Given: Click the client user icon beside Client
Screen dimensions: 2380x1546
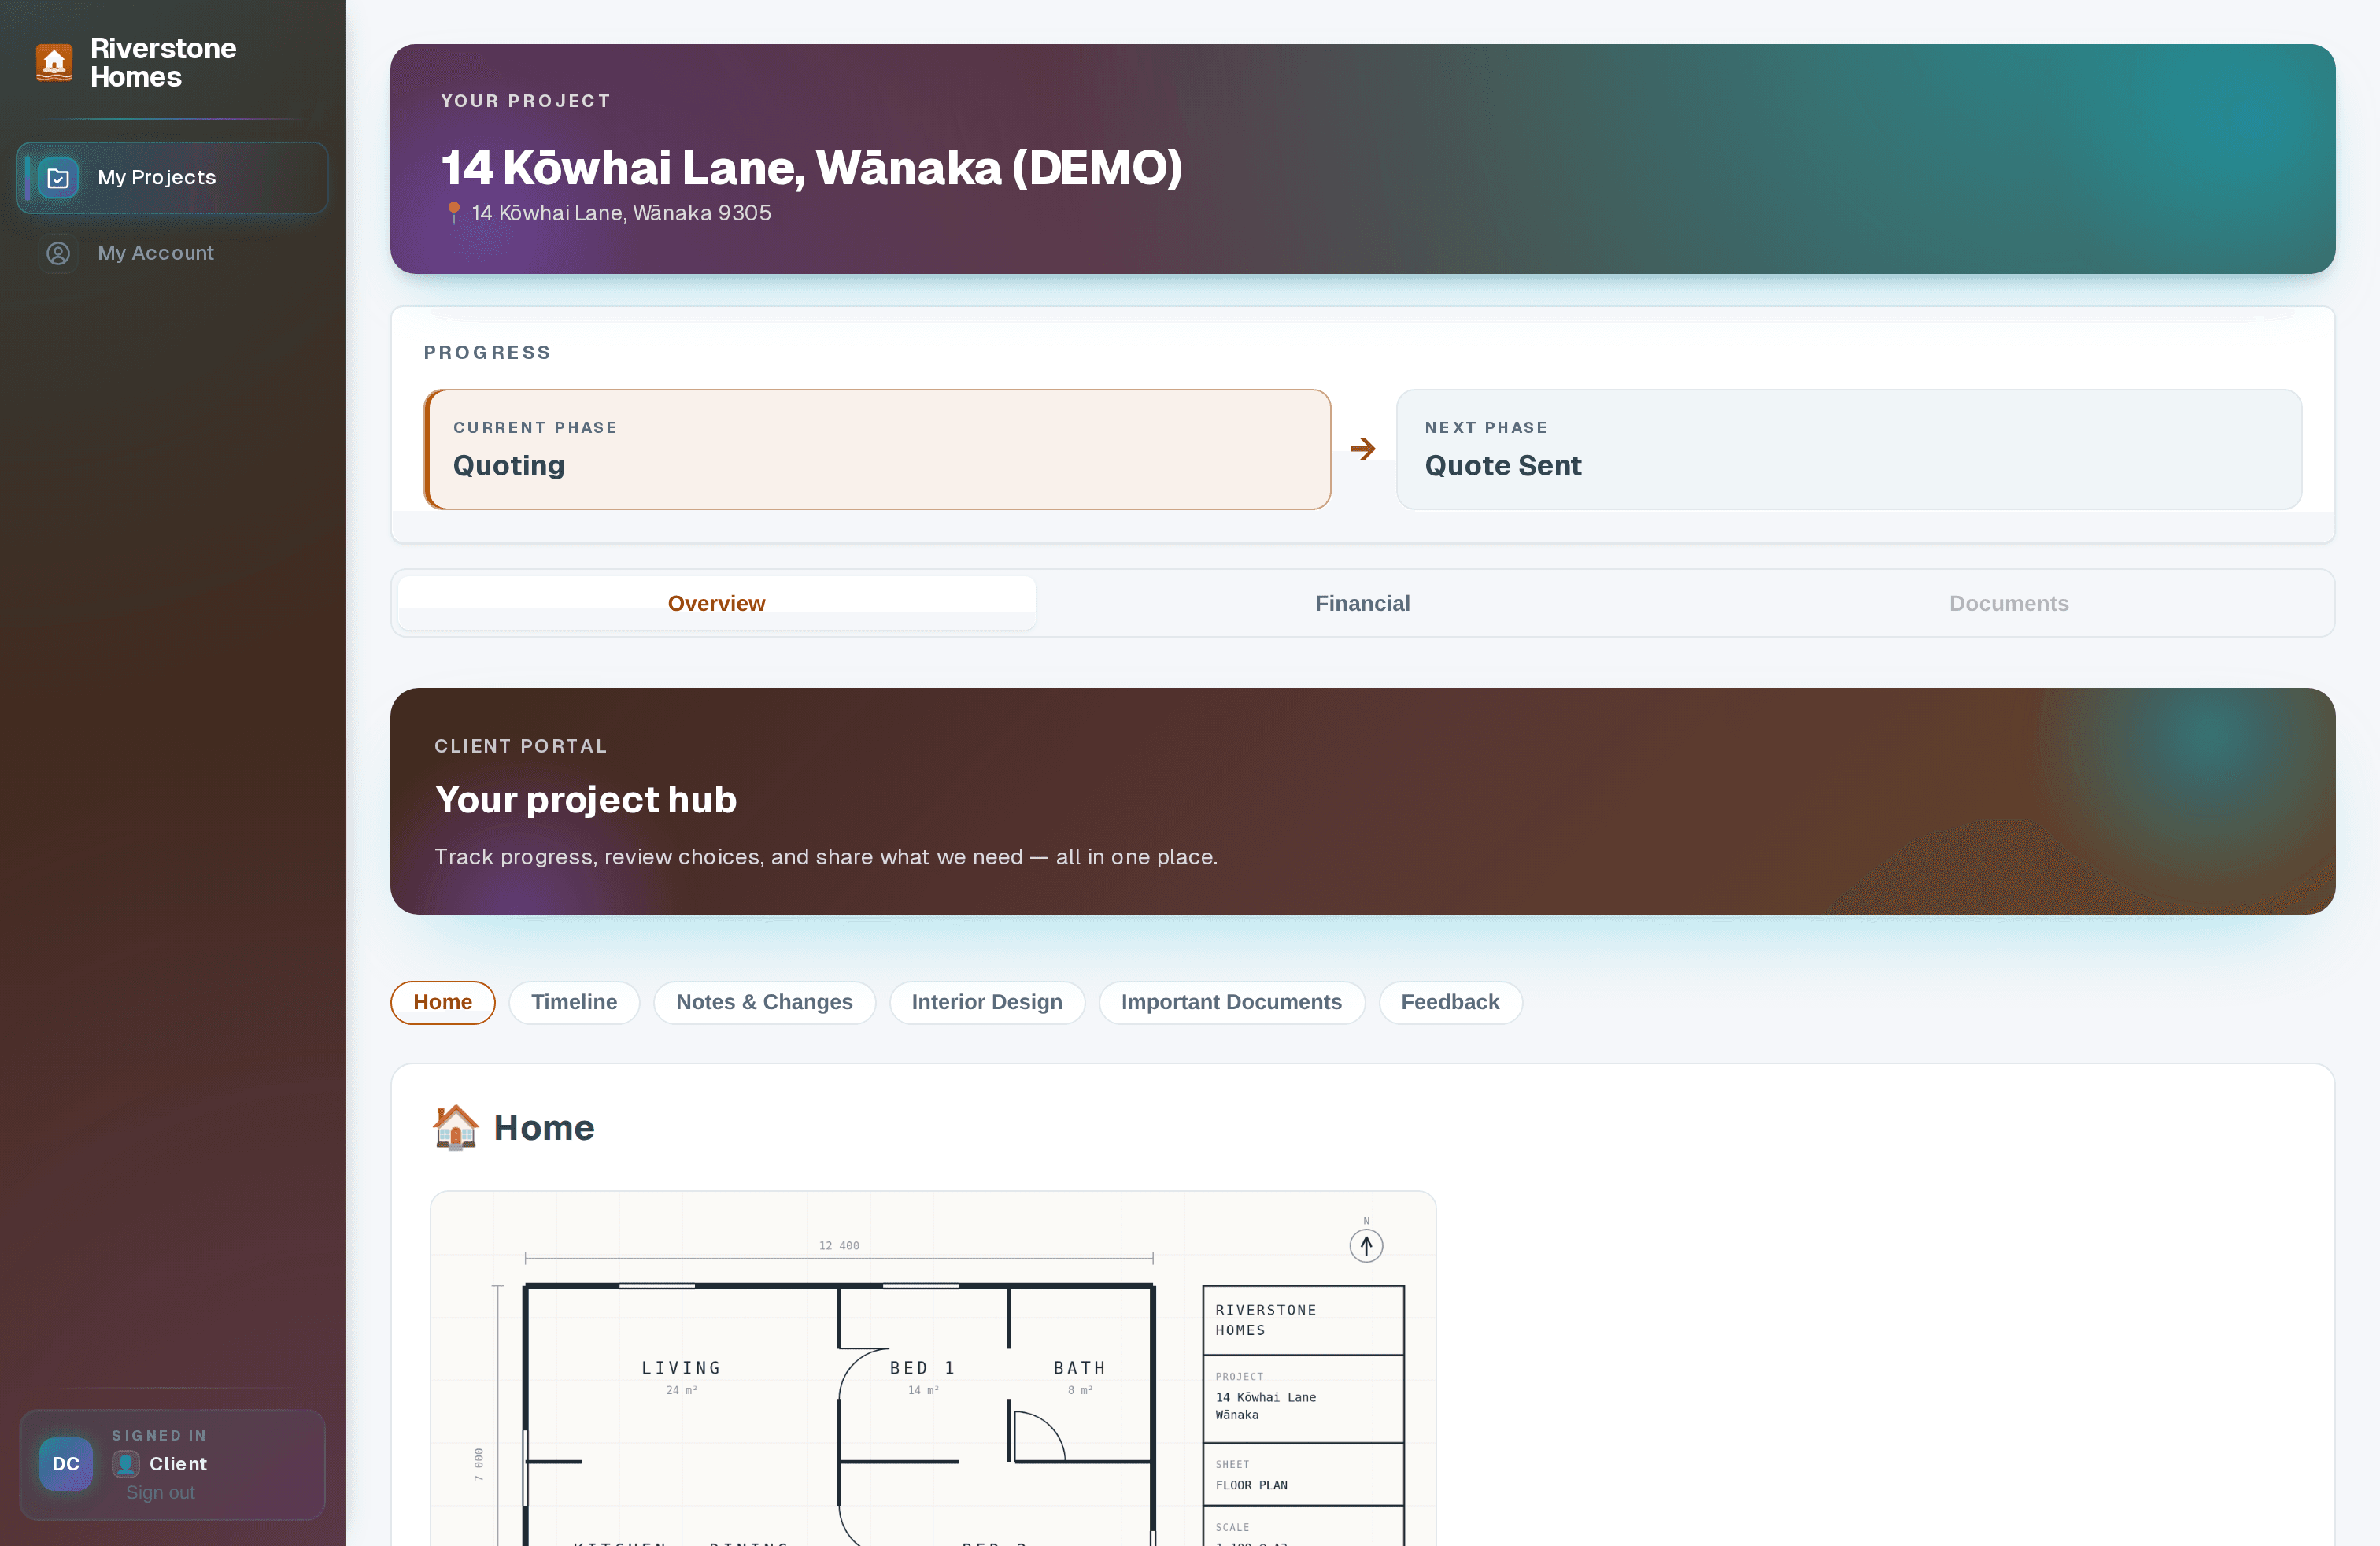Looking at the screenshot, I should point(125,1464).
